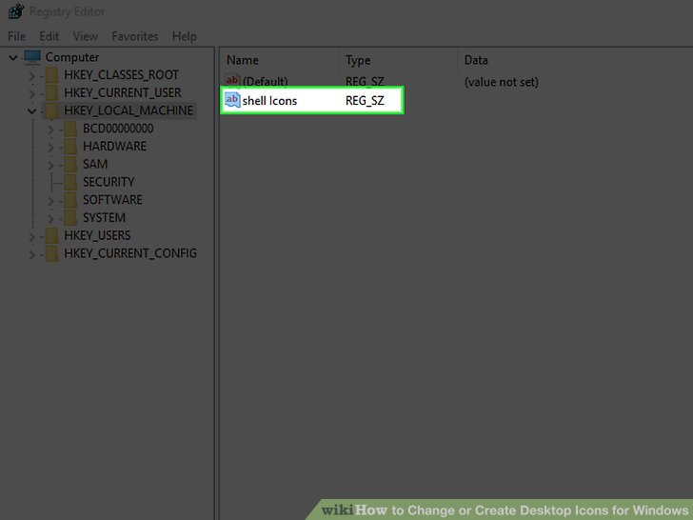
Task: Select Computer in the tree
Action: [x=72, y=57]
